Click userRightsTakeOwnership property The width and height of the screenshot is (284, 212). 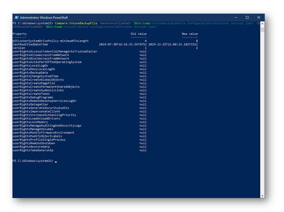(33, 150)
